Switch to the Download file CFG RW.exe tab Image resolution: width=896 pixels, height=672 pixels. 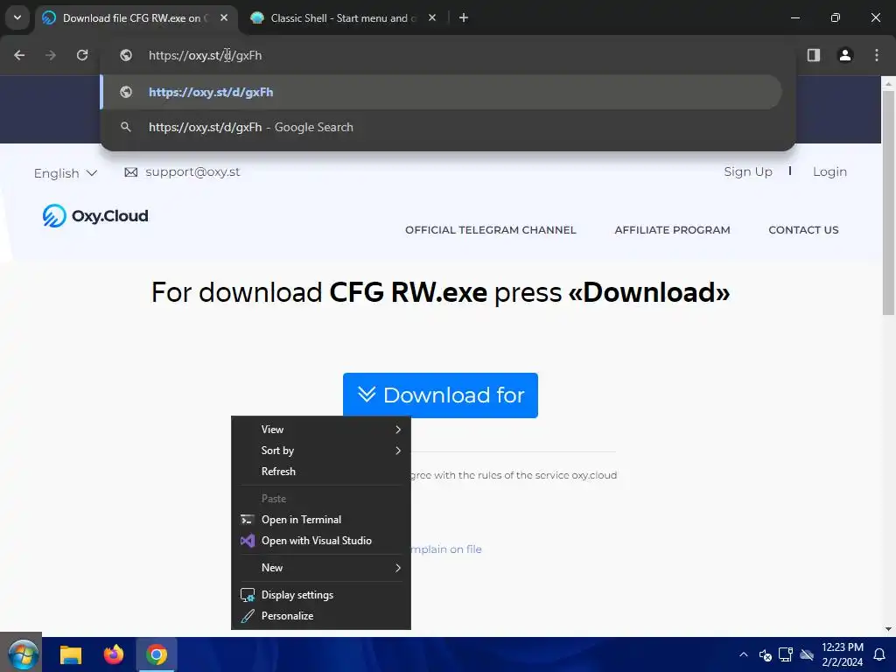[x=134, y=18]
